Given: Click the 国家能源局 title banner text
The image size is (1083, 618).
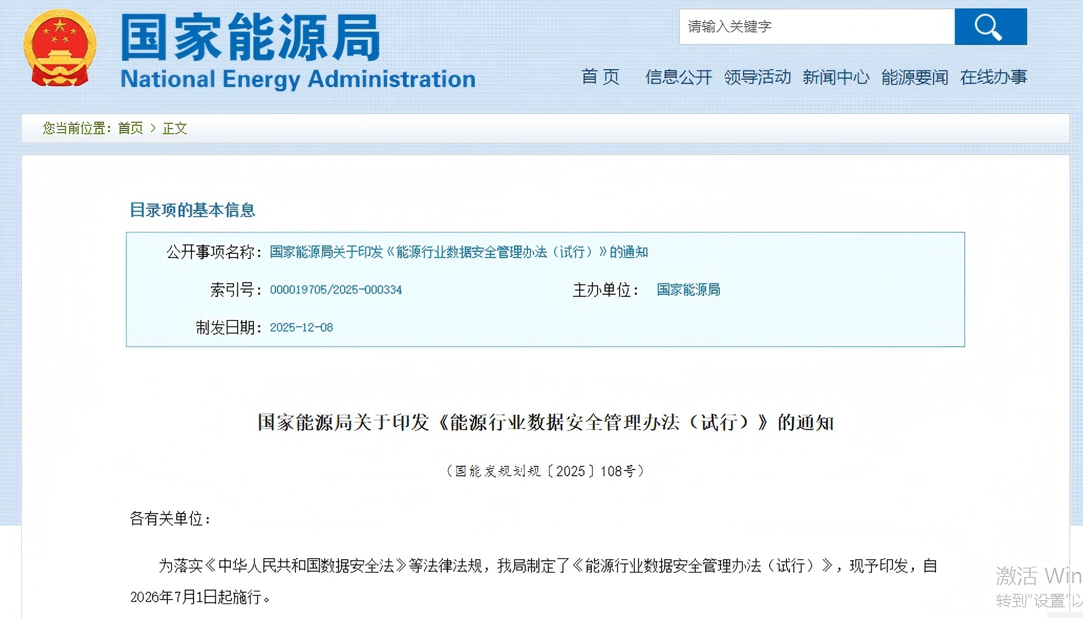Looking at the screenshot, I should point(251,38).
